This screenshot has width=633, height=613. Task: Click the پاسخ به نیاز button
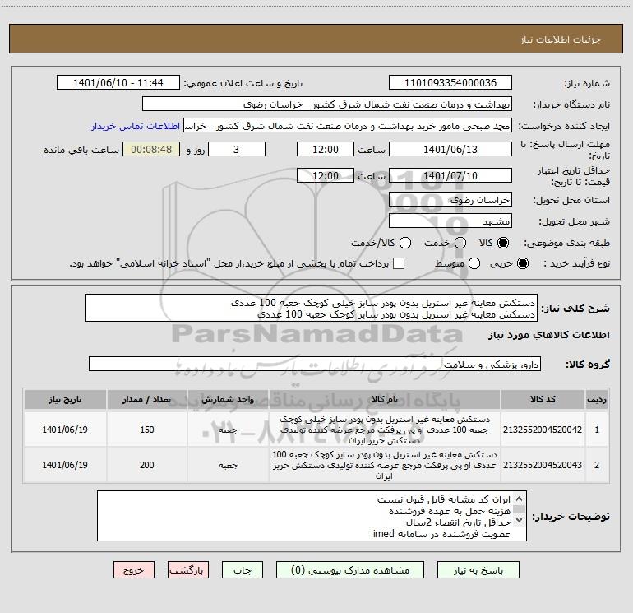point(478,569)
